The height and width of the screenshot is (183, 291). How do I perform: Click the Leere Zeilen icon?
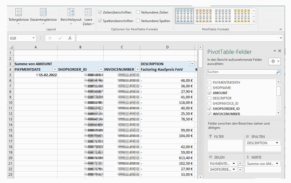[x=88, y=12]
